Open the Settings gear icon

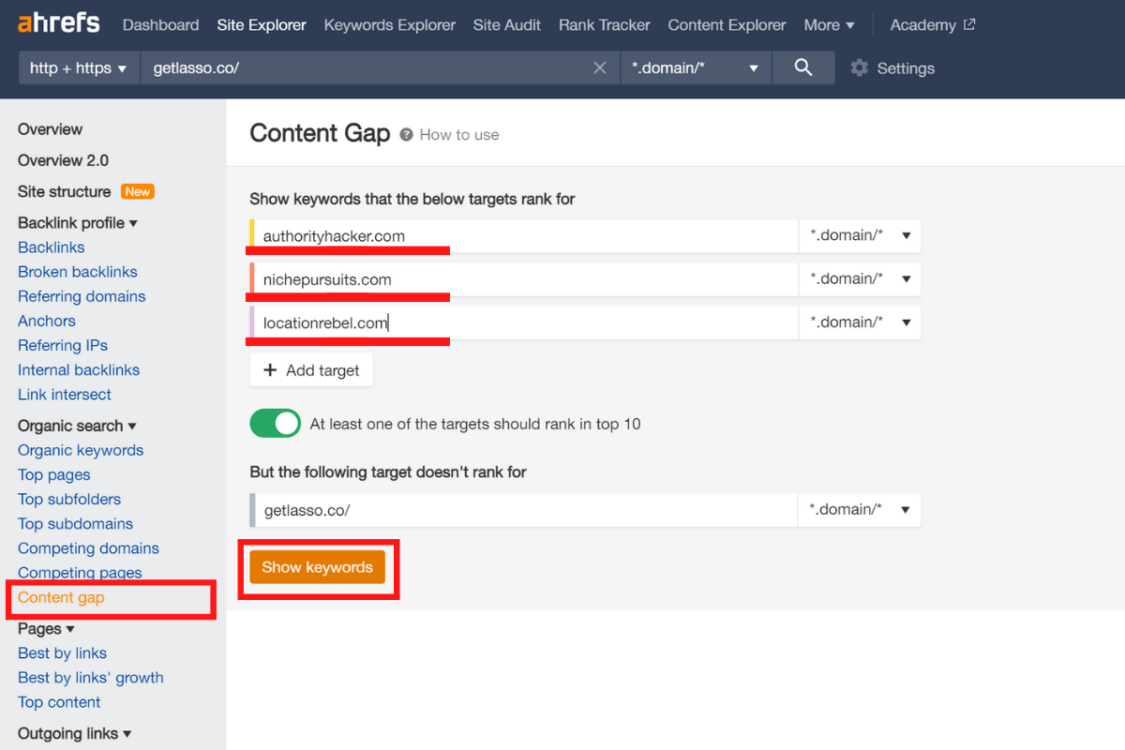pyautogui.click(x=859, y=68)
